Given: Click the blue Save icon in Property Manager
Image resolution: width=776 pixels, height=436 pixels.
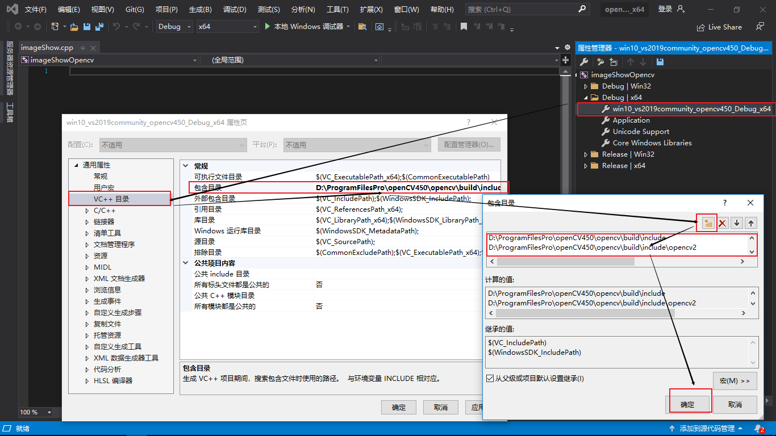Looking at the screenshot, I should tap(660, 62).
